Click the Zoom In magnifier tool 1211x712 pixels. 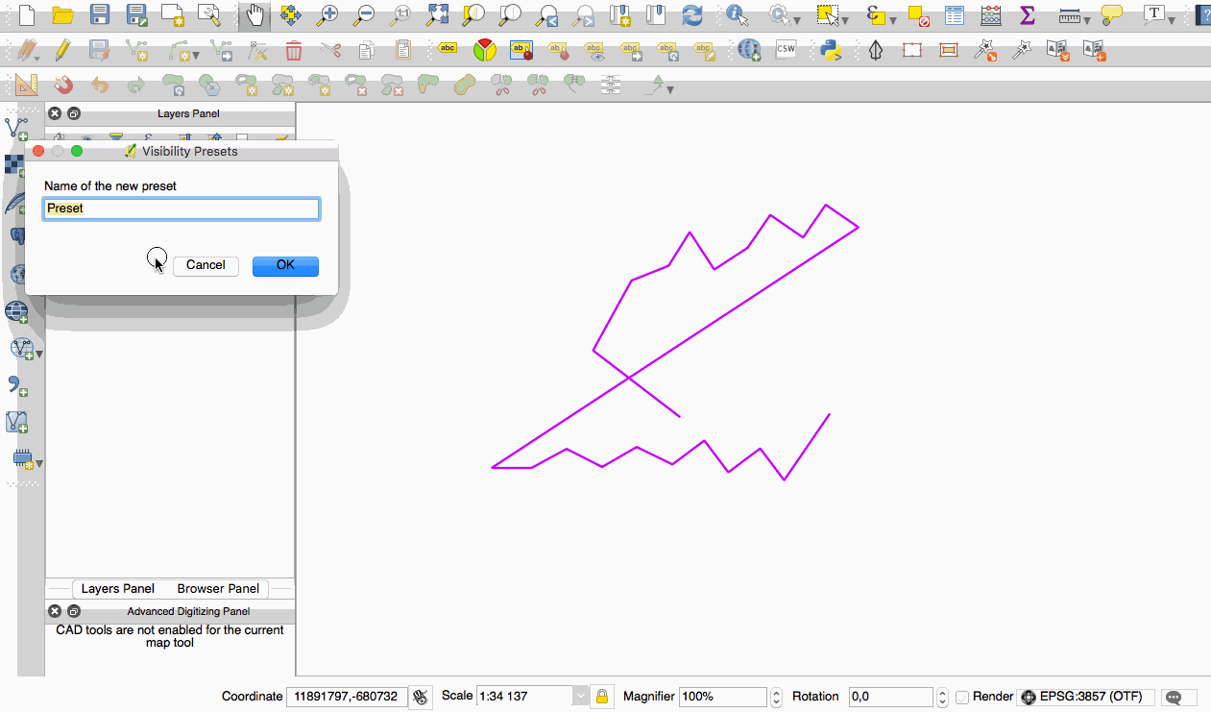[329, 15]
